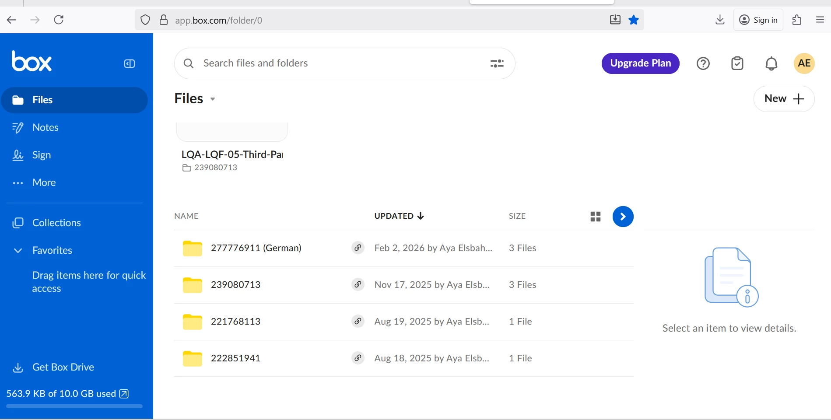Click shared link icon for 277776911 (German)
The image size is (831, 420).
coord(358,248)
